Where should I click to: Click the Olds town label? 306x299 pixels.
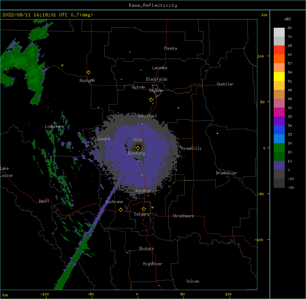(x=138, y=140)
